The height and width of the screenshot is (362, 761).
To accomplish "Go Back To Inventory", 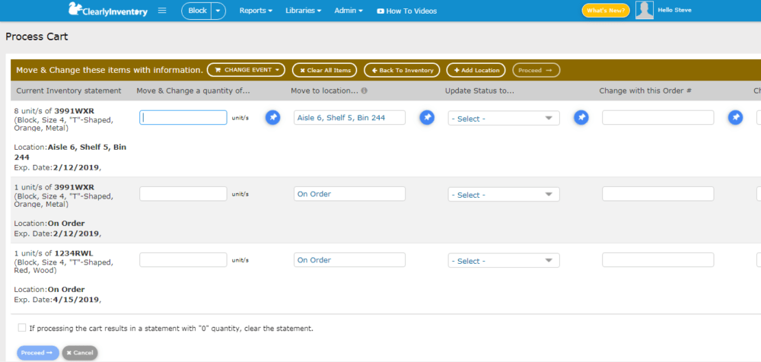I will 402,70.
